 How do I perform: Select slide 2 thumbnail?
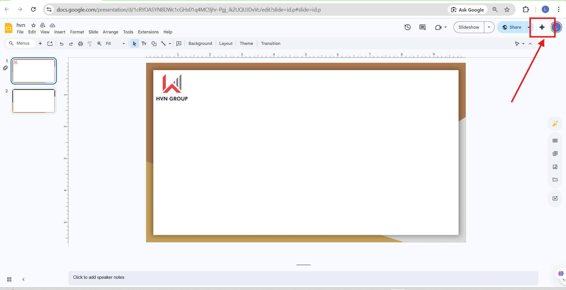pos(34,101)
